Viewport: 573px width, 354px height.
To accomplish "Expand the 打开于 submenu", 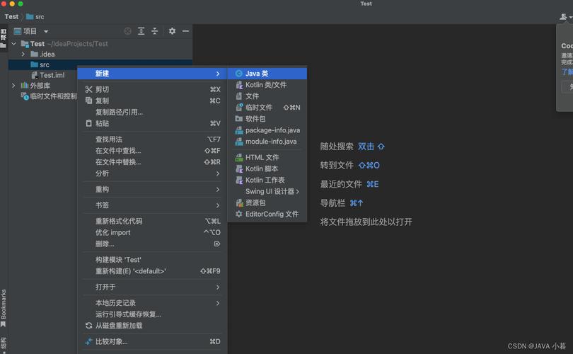I will coord(152,287).
